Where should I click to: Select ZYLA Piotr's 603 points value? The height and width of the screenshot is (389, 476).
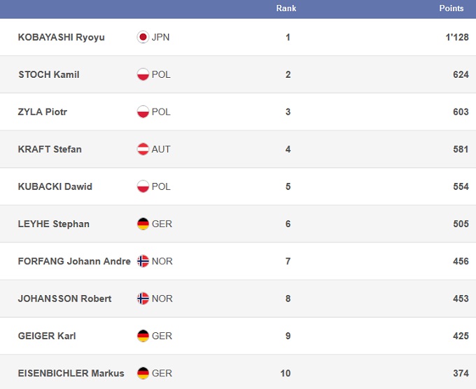click(x=461, y=112)
